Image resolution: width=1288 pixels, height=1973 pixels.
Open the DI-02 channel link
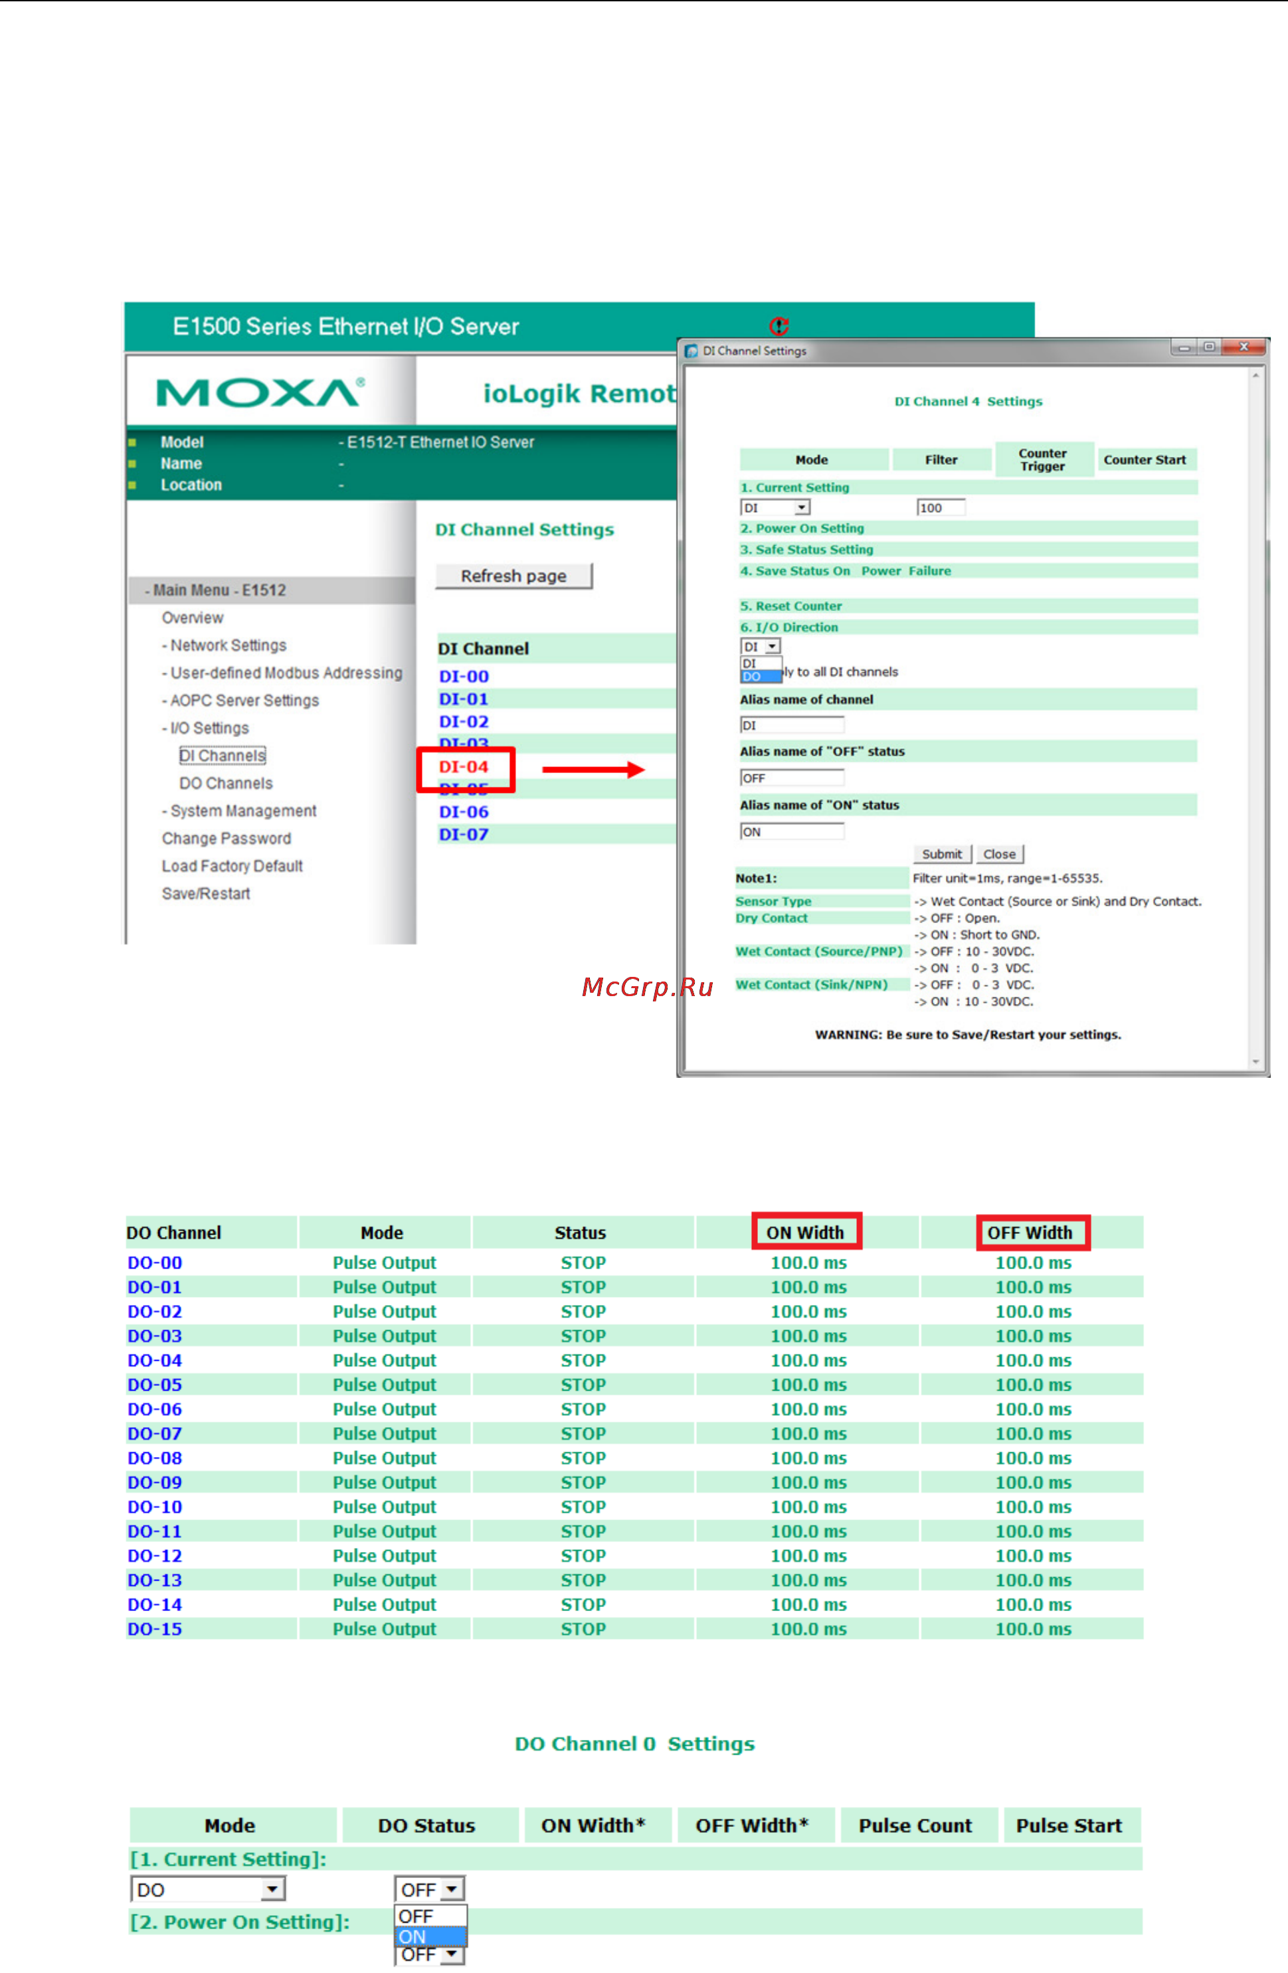(464, 721)
